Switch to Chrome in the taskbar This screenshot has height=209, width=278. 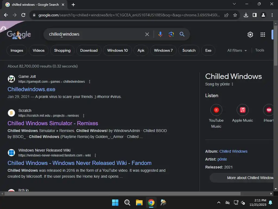[x=151, y=202]
